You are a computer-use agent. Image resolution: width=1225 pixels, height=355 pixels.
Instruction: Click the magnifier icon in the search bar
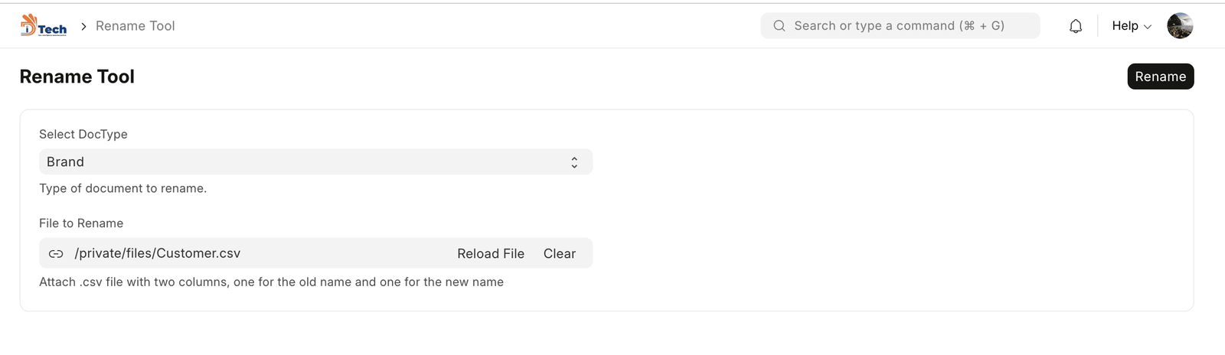[x=779, y=26]
